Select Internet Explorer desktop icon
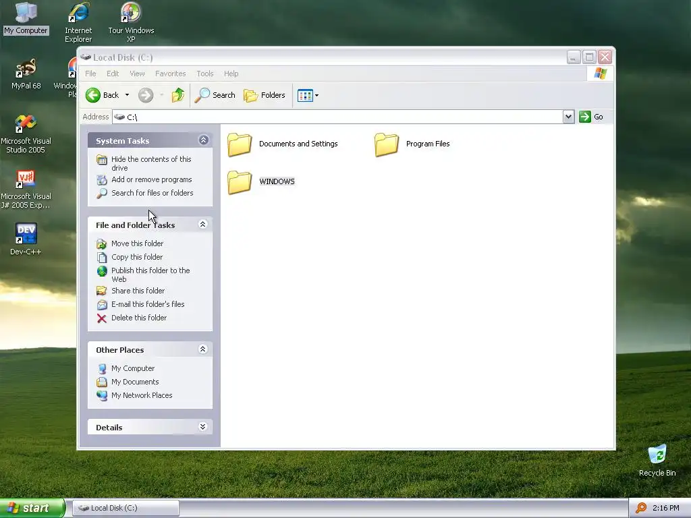Viewport: 691px width, 518px height. click(78, 22)
